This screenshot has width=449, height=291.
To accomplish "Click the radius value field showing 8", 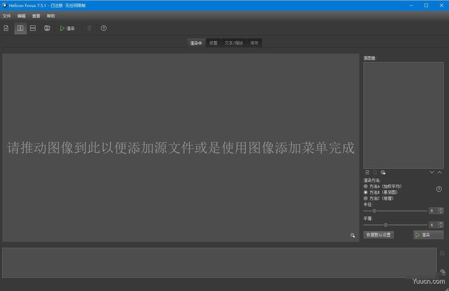I will pyautogui.click(x=433, y=211).
